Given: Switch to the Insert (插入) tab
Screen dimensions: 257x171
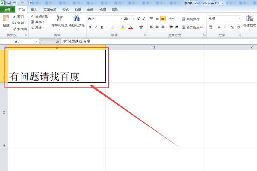Looking at the screenshot, I should coord(34,10).
